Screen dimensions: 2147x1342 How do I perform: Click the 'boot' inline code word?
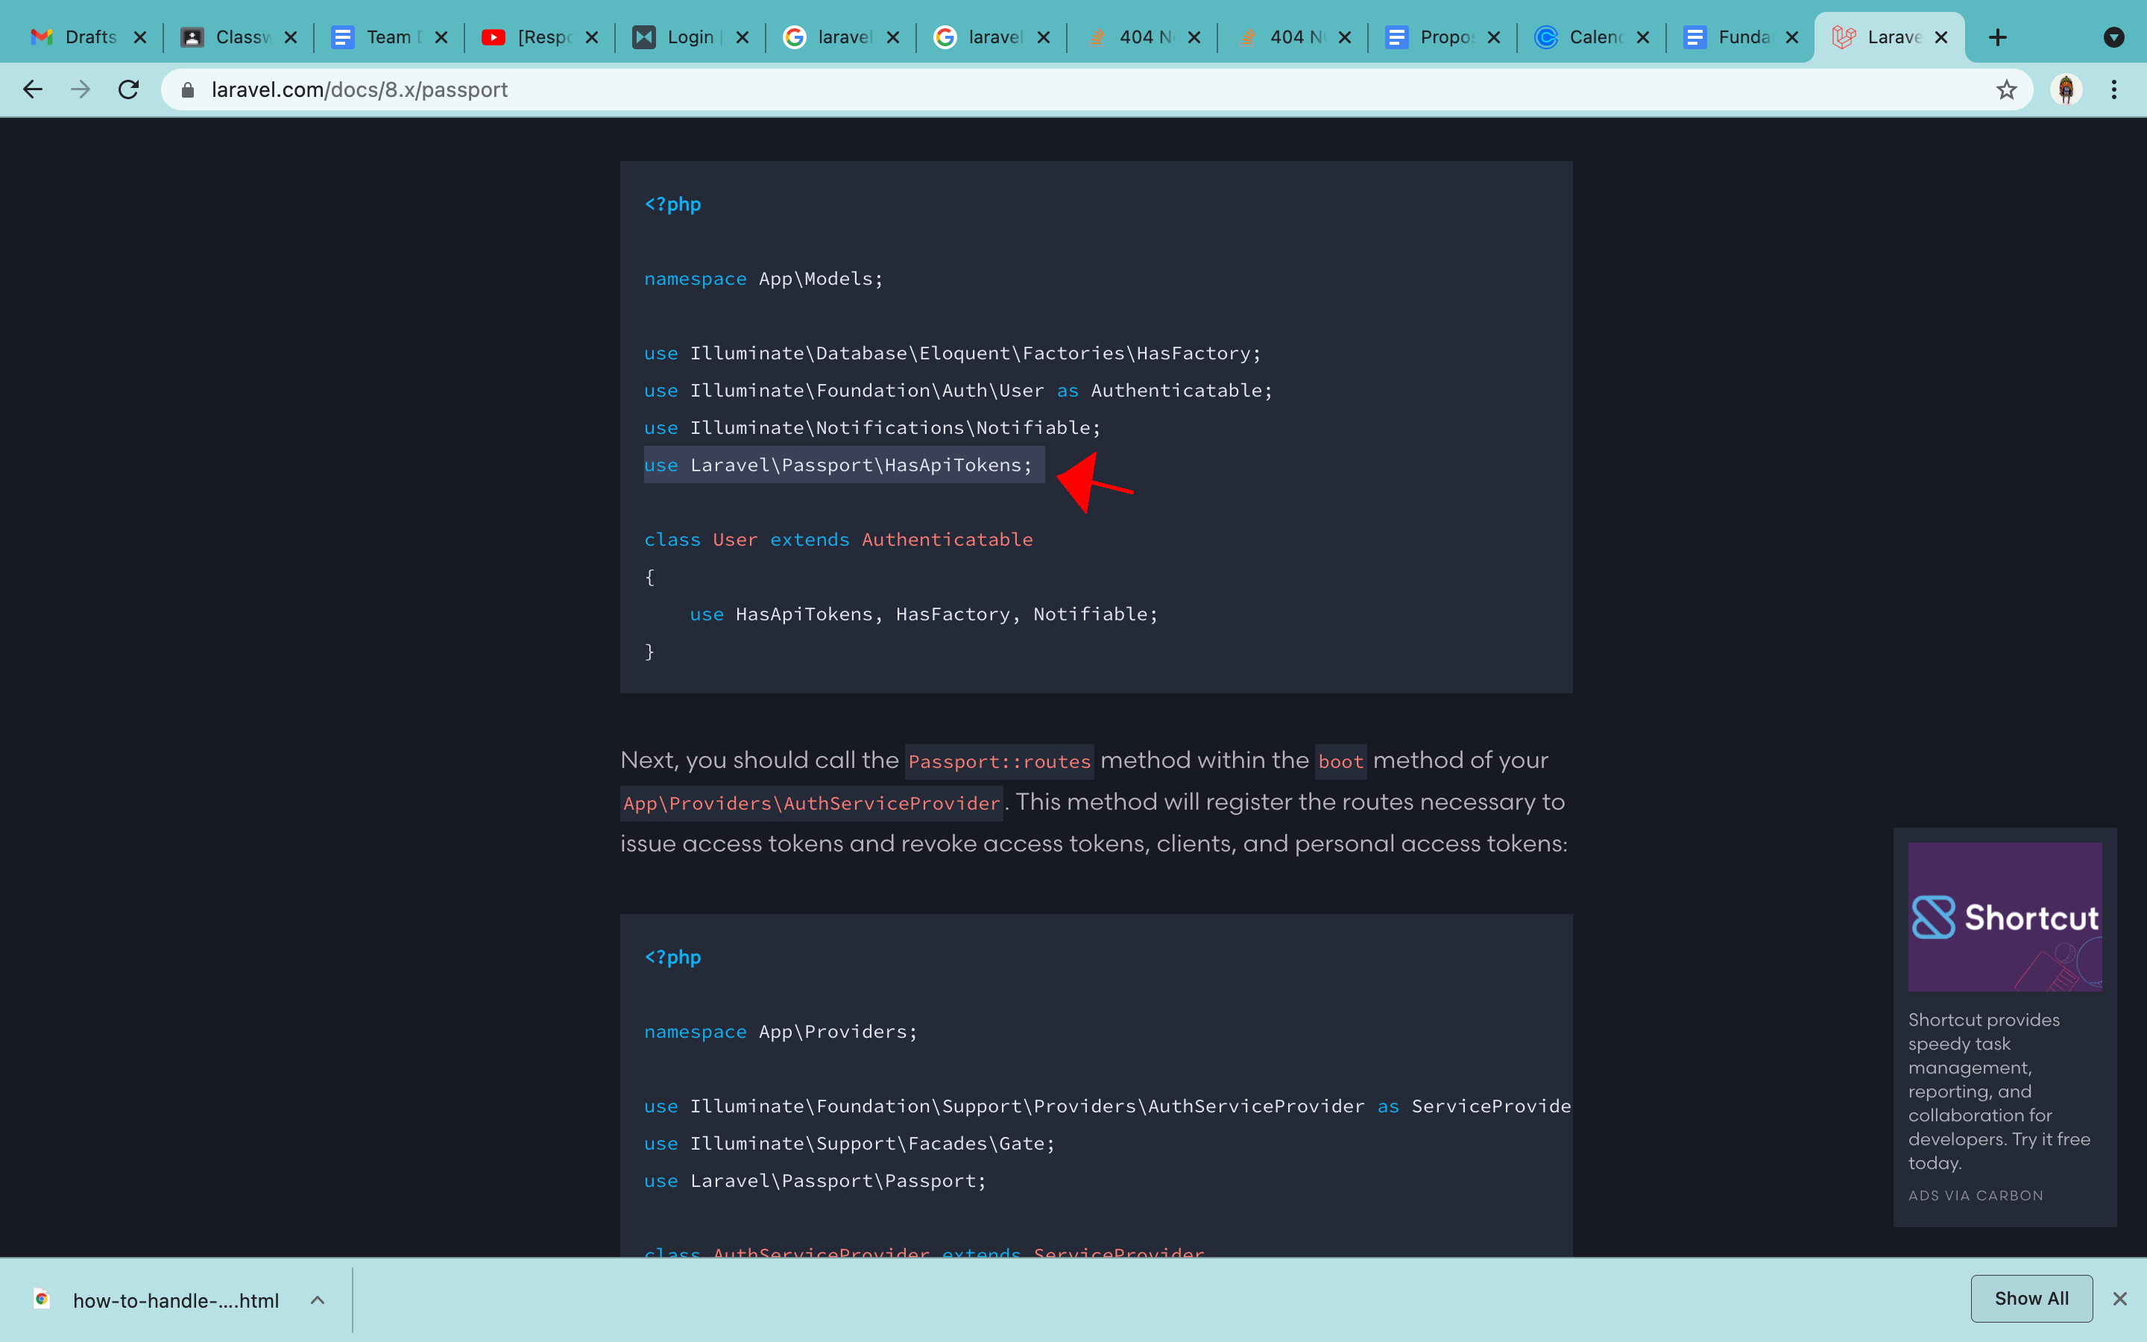[1340, 761]
